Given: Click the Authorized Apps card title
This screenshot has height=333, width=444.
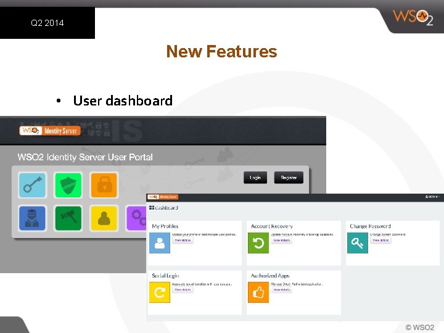Looking at the screenshot, I should coord(270,276).
